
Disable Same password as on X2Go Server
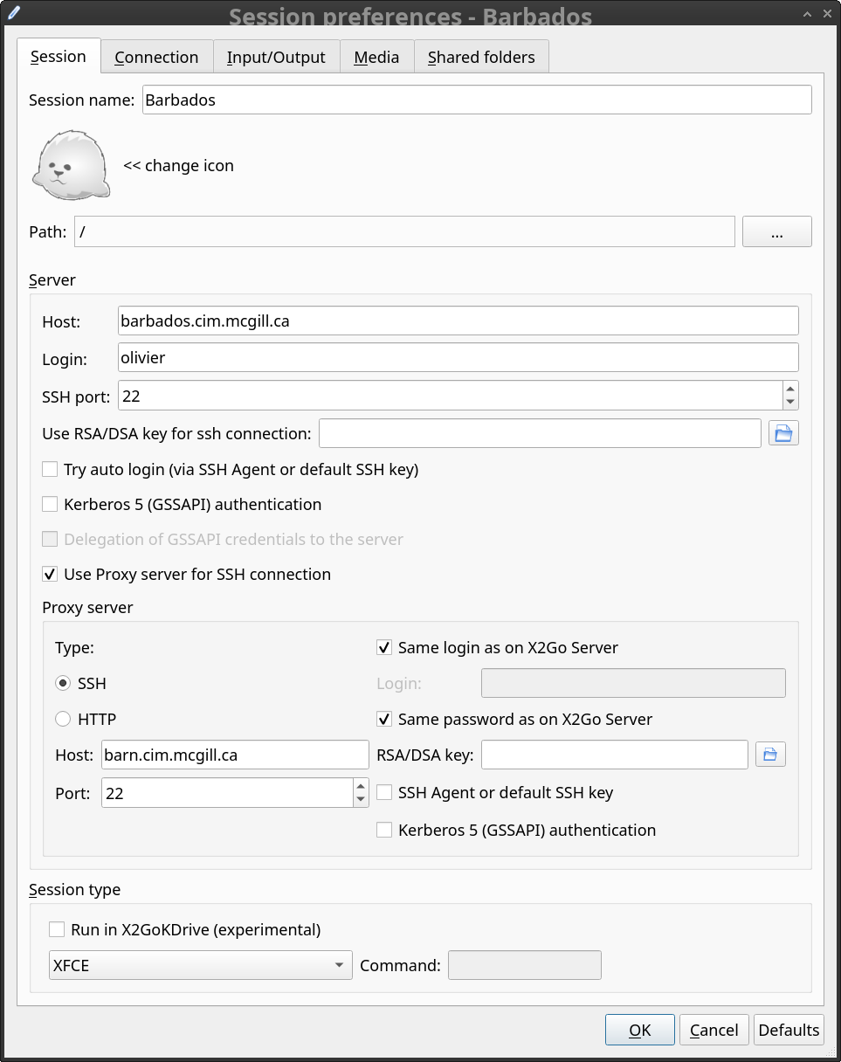click(384, 720)
